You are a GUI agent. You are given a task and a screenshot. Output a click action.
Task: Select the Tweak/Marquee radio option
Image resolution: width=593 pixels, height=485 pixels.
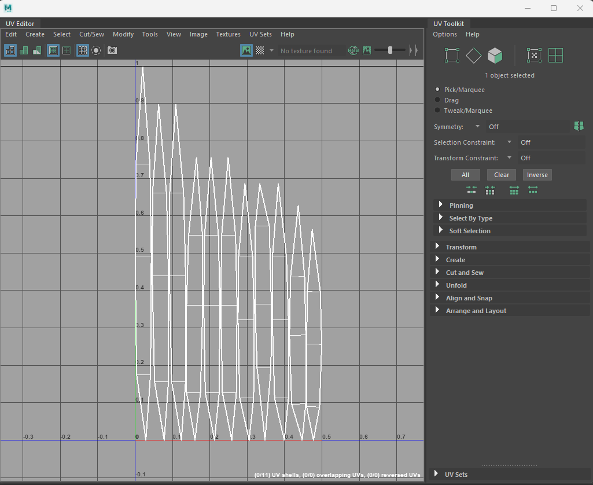click(438, 111)
